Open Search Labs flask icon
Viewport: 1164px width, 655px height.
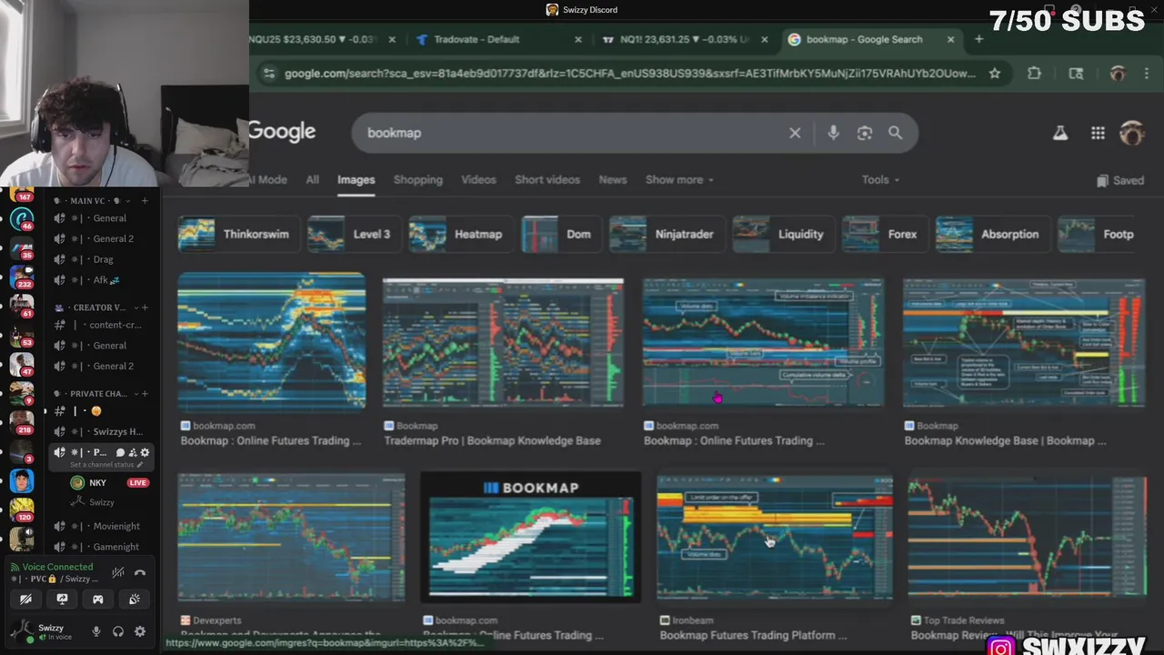(1060, 133)
